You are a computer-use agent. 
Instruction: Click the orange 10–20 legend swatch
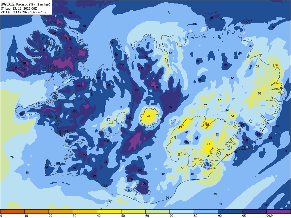tap(37, 212)
